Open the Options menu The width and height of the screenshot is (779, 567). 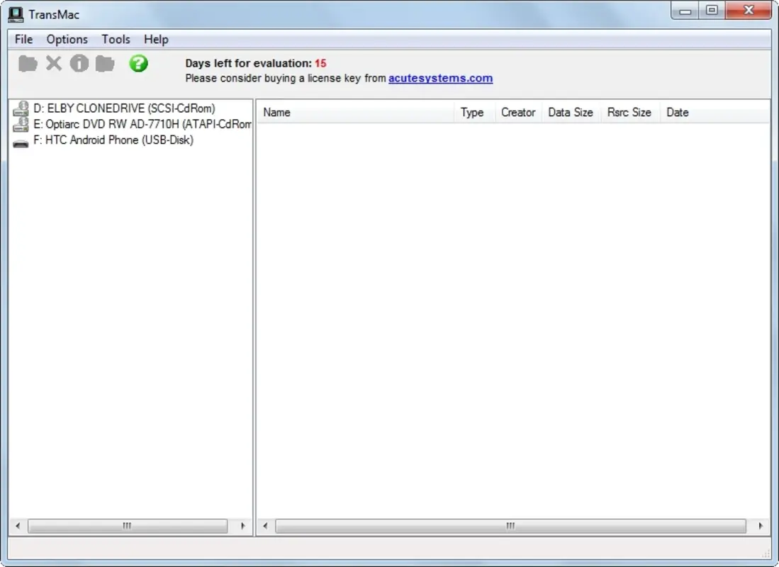pyautogui.click(x=67, y=39)
